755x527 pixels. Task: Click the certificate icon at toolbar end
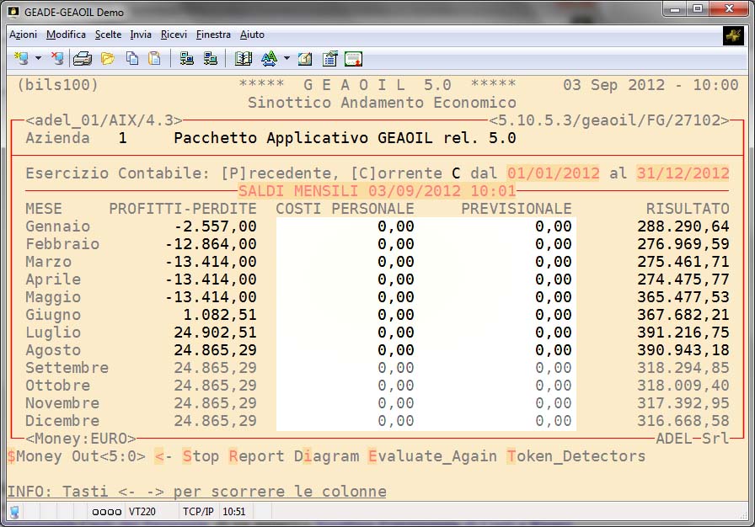(x=353, y=59)
